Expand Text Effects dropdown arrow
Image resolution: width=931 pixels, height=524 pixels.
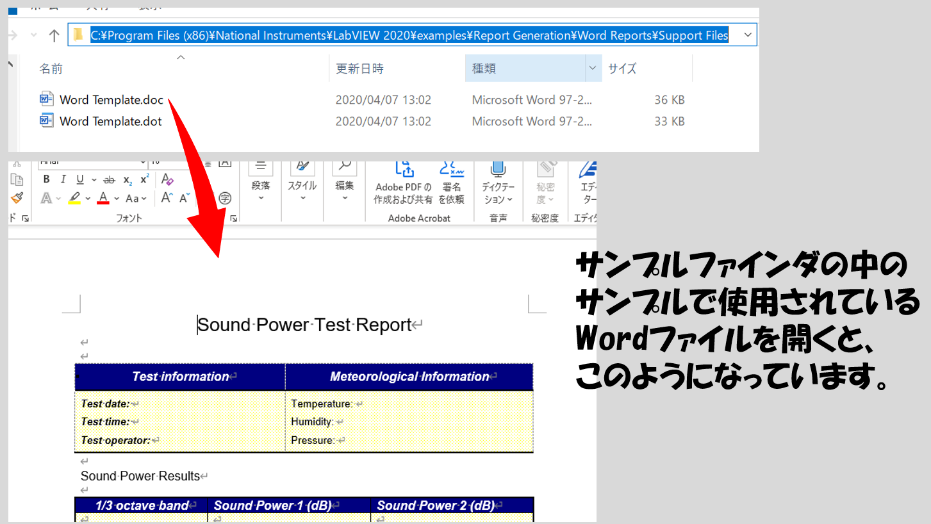click(58, 199)
